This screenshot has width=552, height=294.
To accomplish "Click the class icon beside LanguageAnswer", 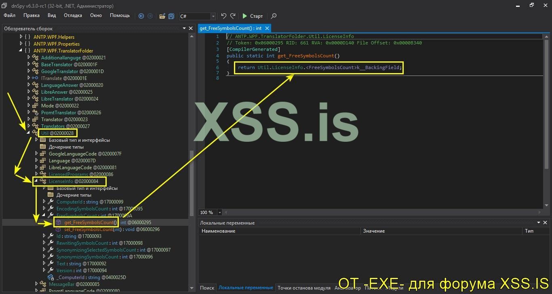I will pos(35,85).
